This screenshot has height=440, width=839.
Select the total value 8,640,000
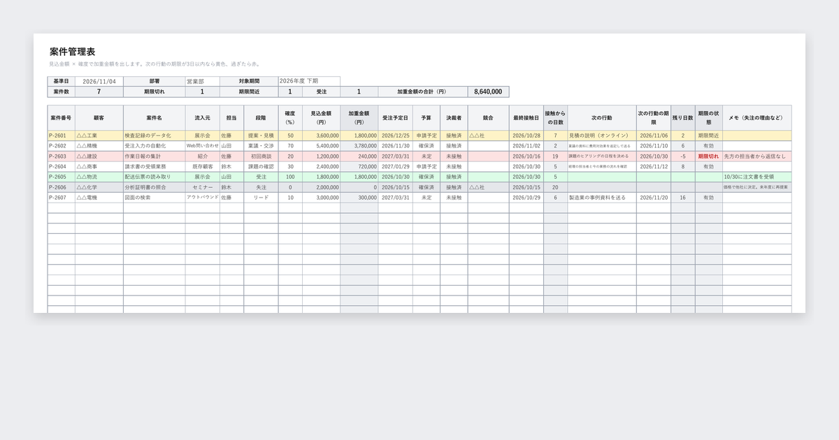488,91
